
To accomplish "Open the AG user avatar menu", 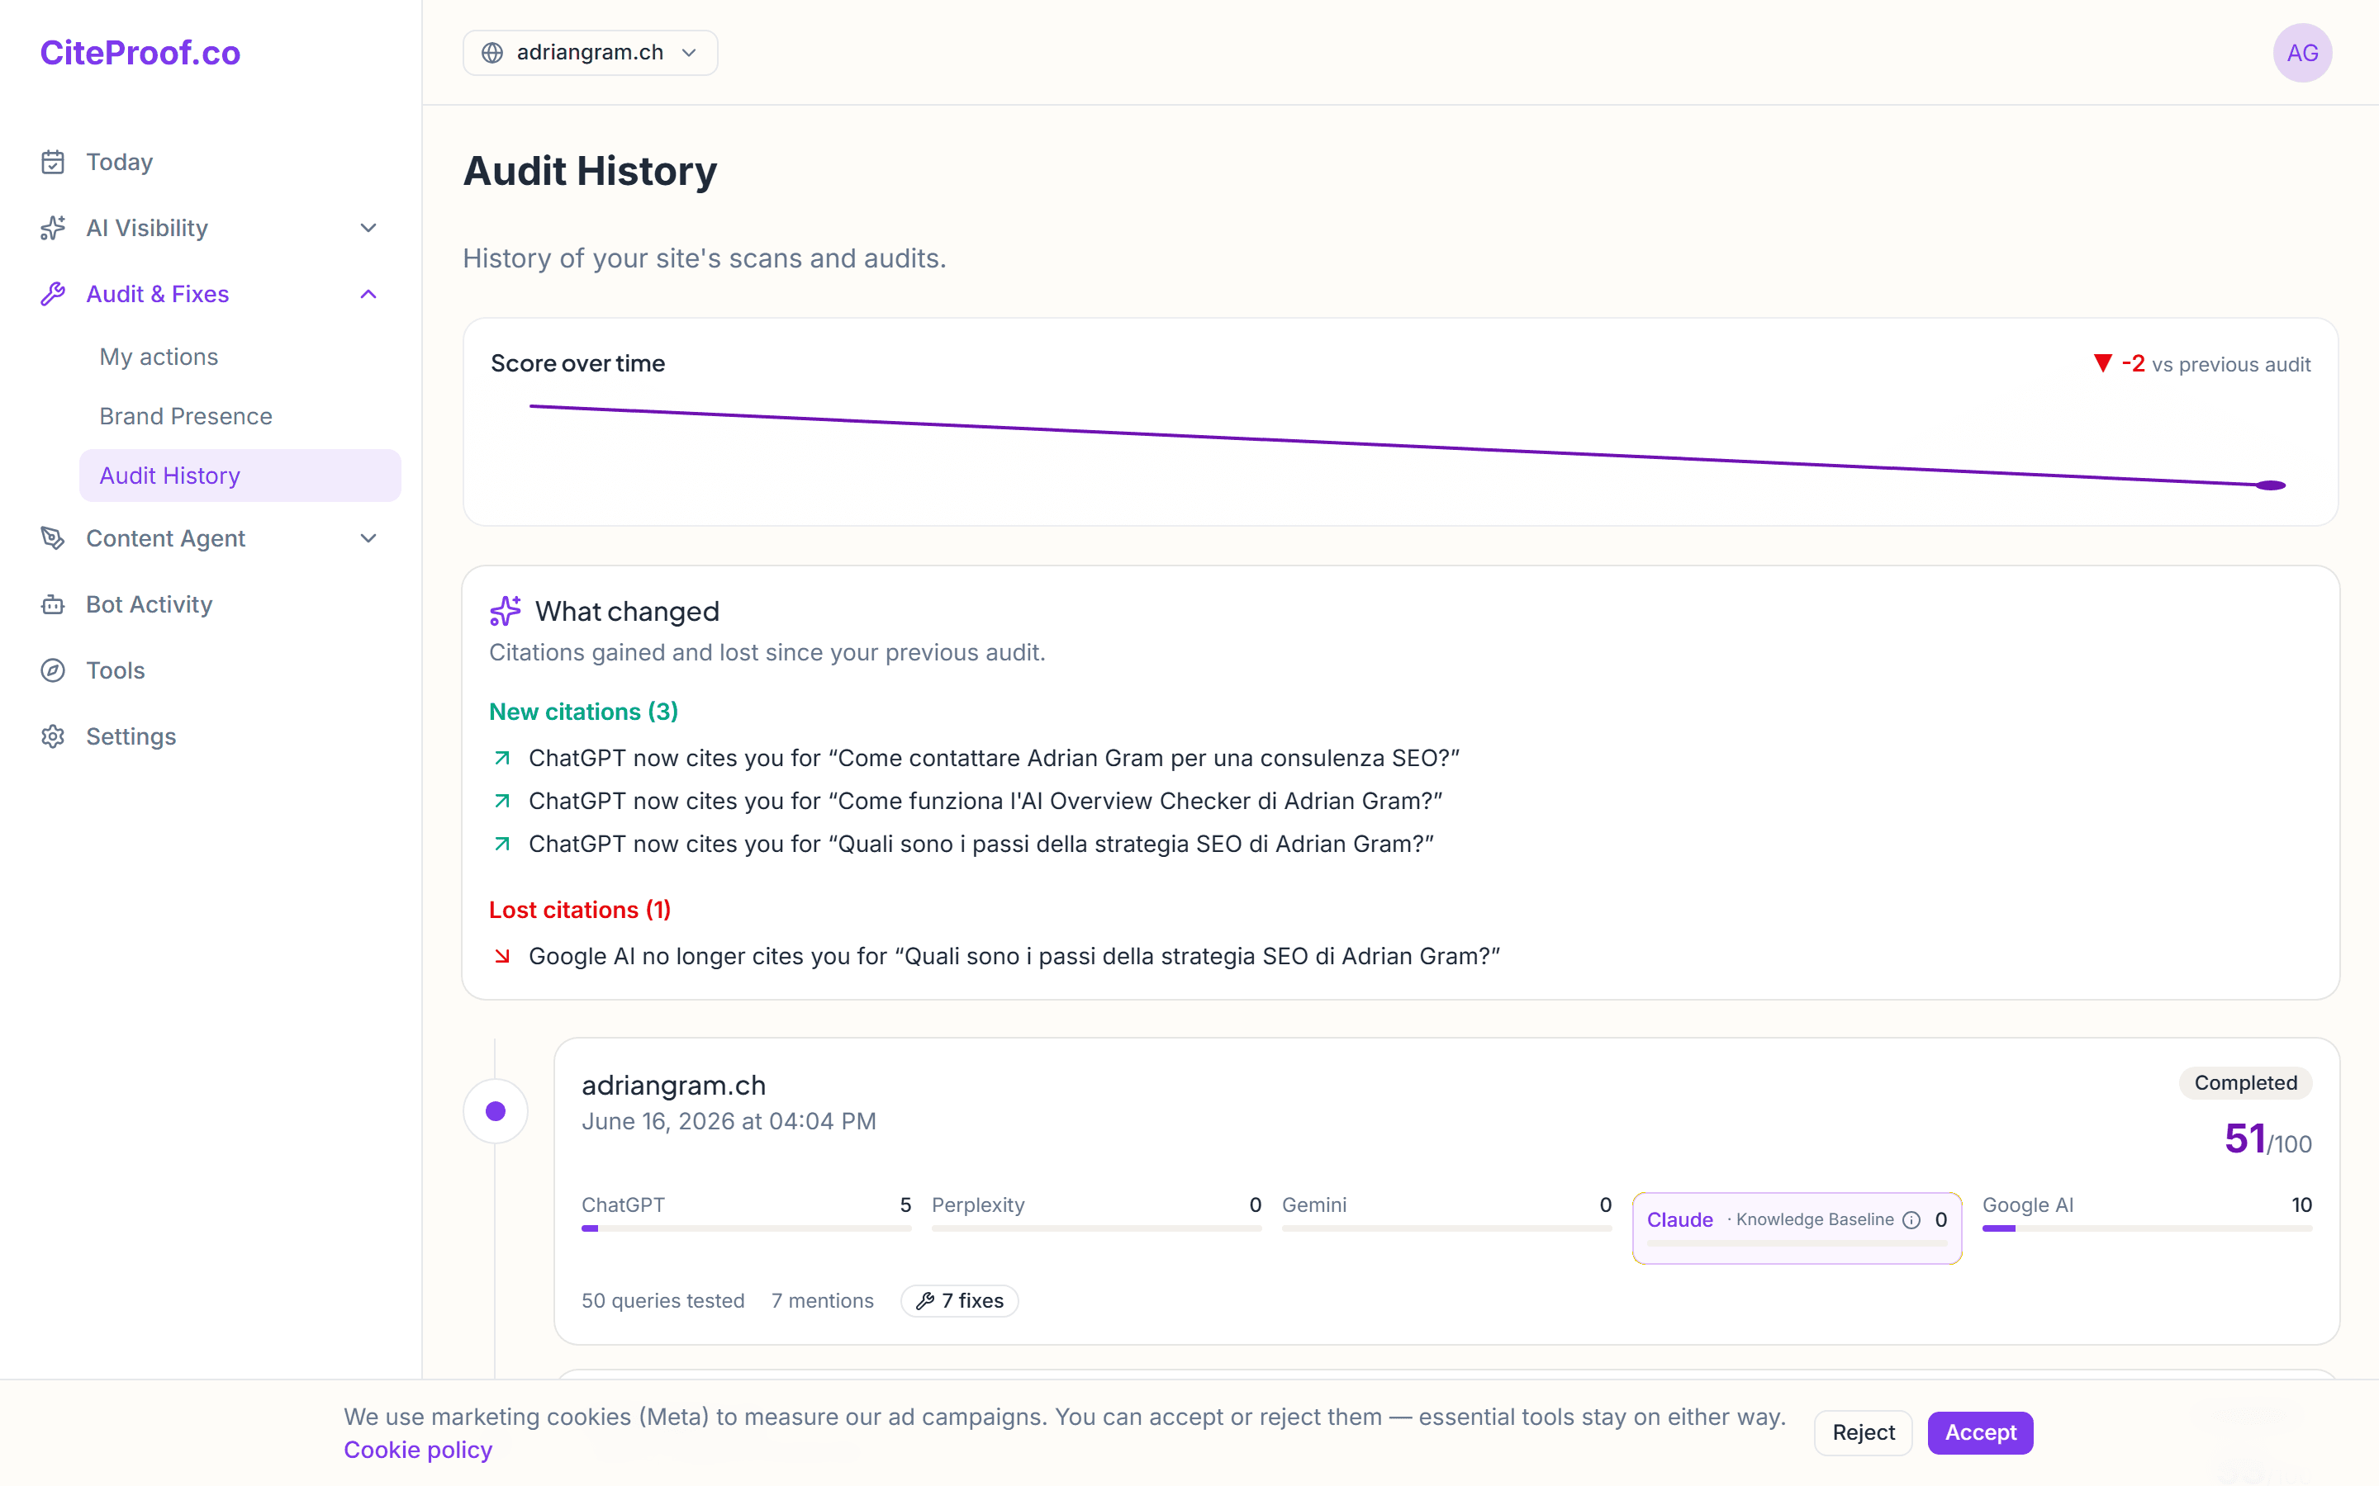I will [x=2302, y=52].
